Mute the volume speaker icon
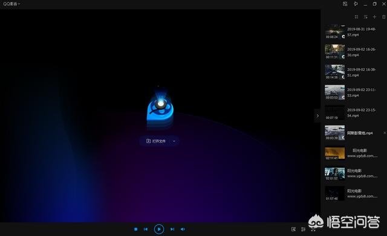Image resolution: width=387 pixels, height=236 pixels. 183,229
